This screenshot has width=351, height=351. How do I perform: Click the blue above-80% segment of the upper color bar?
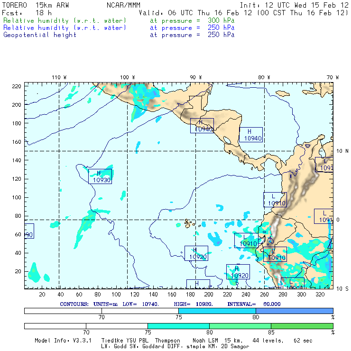[x=295, y=311]
